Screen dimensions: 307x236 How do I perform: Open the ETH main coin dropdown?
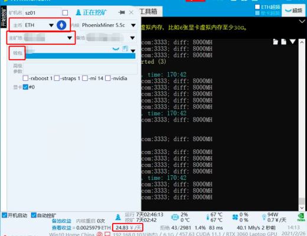tap(51, 25)
